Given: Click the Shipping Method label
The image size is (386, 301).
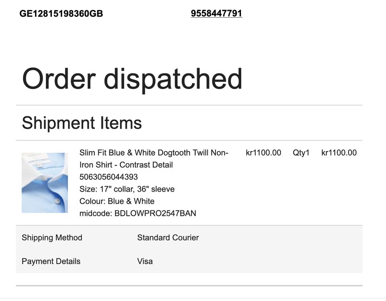Looking at the screenshot, I should point(52,238).
